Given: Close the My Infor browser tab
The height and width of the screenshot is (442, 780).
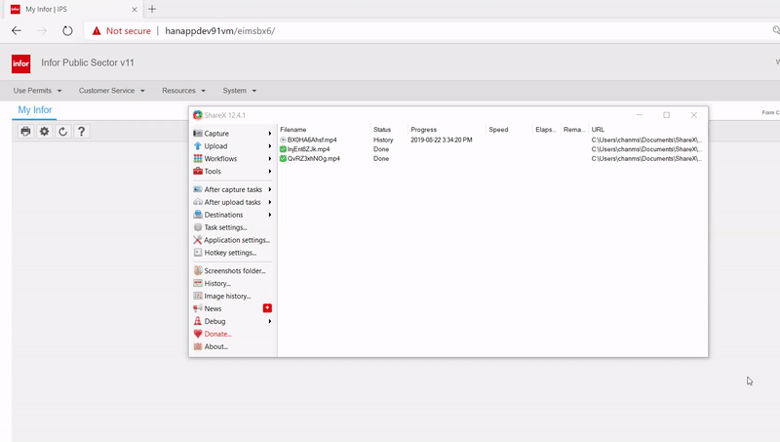Looking at the screenshot, I should tap(135, 10).
